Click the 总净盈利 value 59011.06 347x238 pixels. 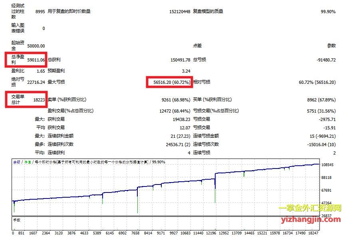pyautogui.click(x=36, y=60)
